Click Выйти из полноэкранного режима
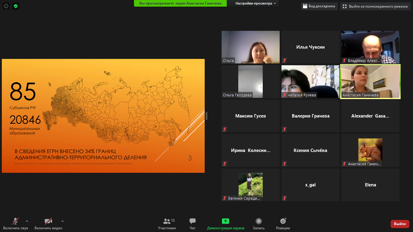Viewport: 413px width, 232px height. [375, 6]
